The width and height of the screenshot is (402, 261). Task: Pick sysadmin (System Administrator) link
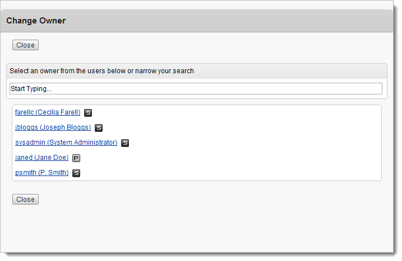[66, 143]
